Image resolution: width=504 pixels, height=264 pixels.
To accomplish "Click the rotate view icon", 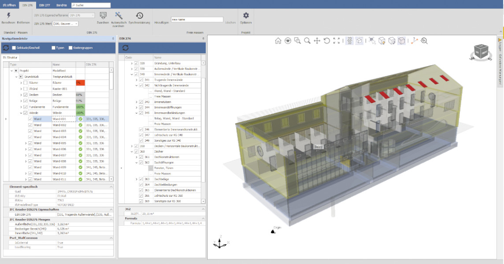I will [326, 41].
